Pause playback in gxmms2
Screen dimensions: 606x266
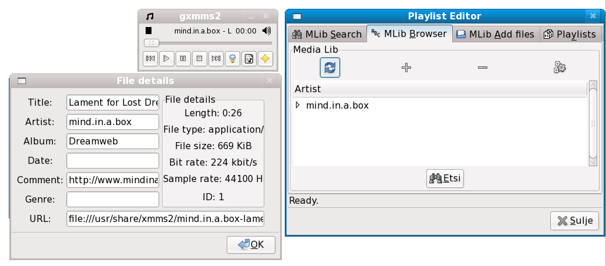pos(183,58)
